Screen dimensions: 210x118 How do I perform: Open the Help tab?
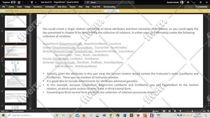pos(87,7)
